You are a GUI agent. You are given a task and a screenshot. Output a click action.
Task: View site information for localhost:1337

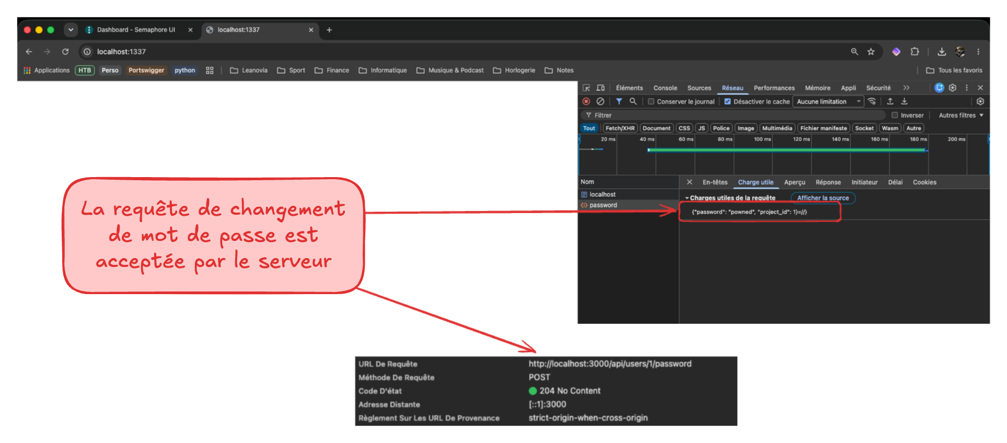point(87,52)
